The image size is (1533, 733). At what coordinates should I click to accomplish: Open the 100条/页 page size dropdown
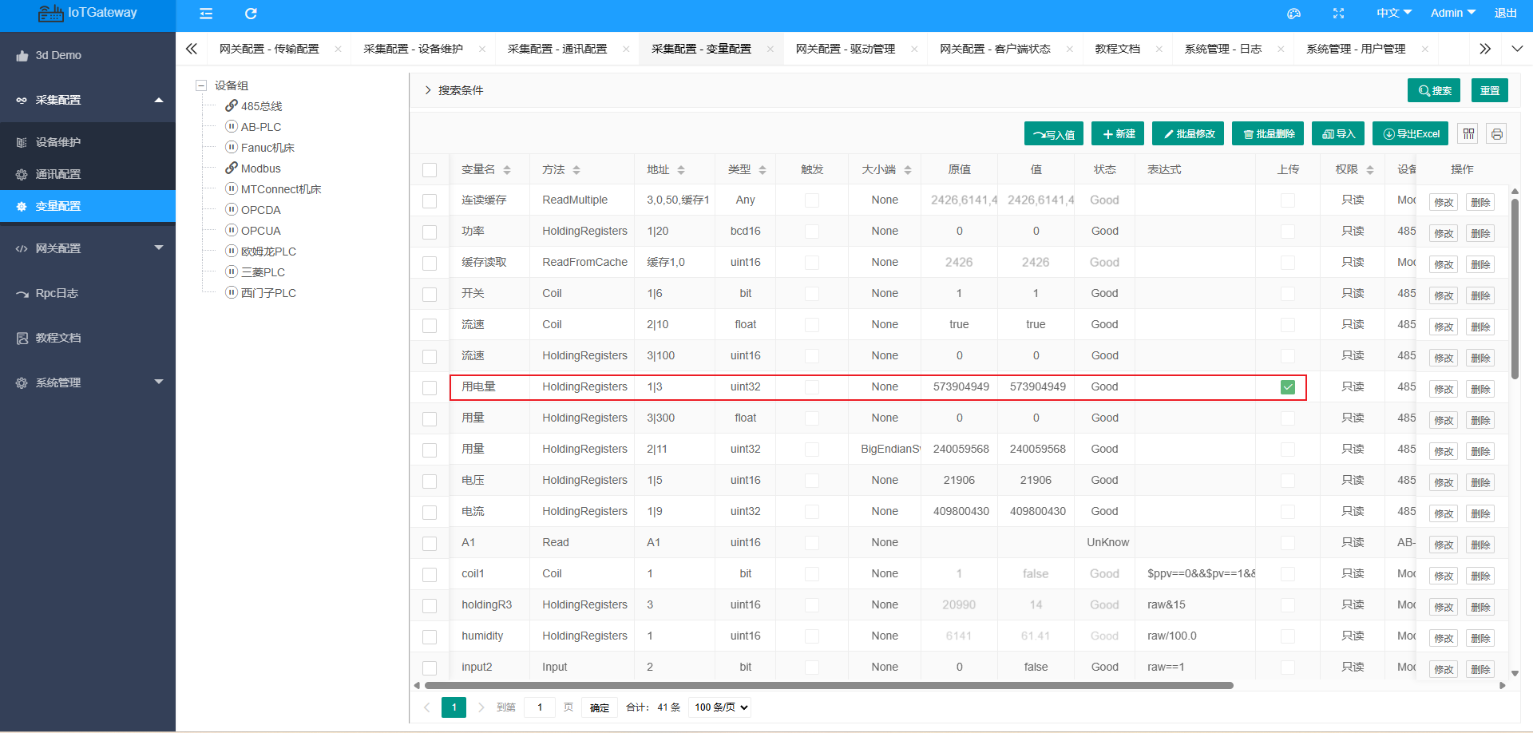click(x=718, y=707)
